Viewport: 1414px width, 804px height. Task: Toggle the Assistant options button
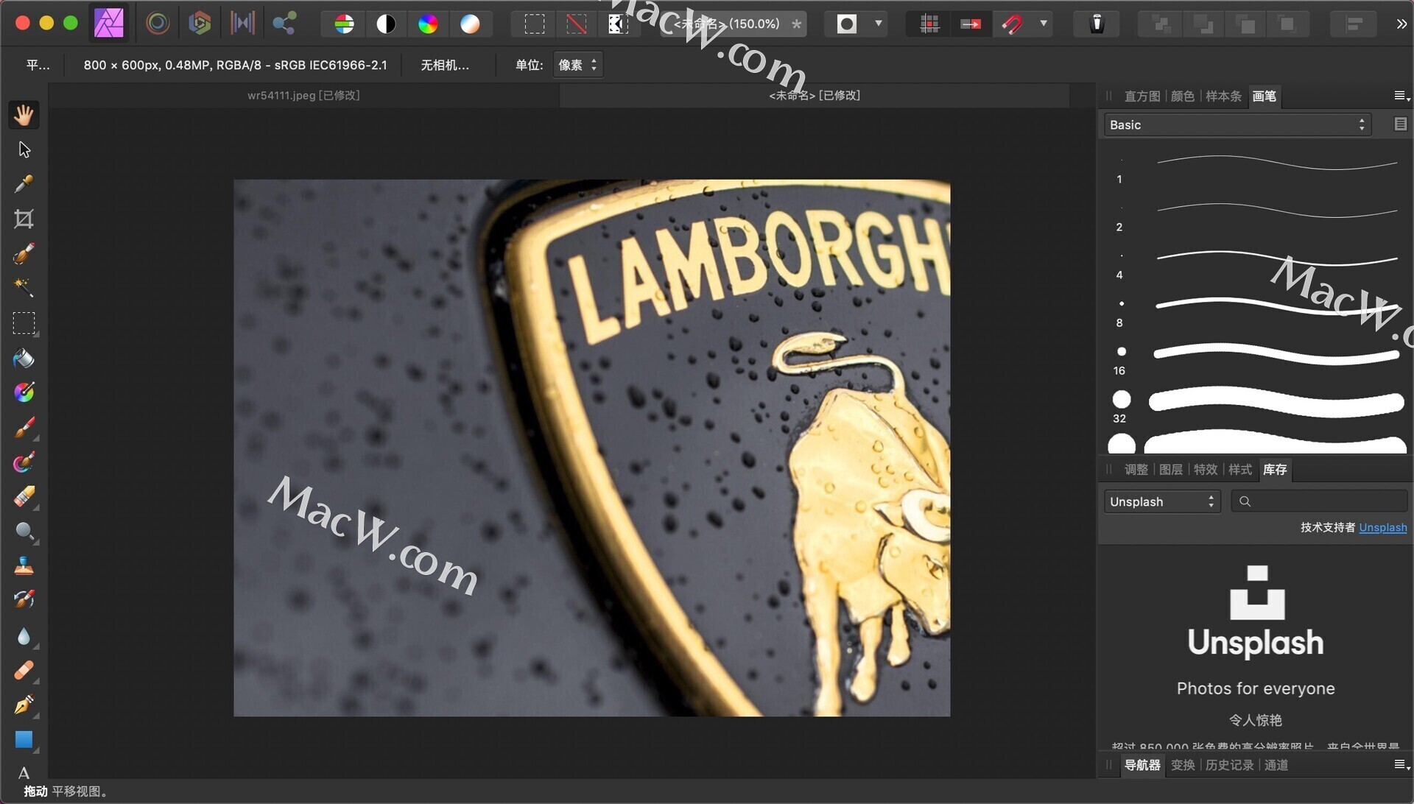pyautogui.click(x=1097, y=24)
